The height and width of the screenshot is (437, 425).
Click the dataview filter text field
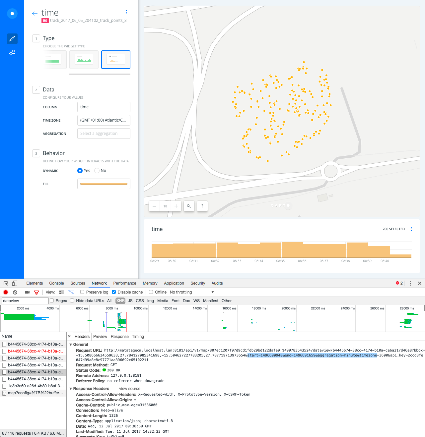click(25, 301)
